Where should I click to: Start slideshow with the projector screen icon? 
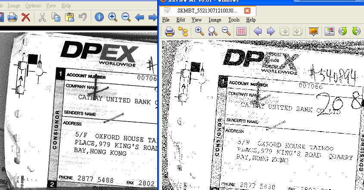tap(314, 31)
